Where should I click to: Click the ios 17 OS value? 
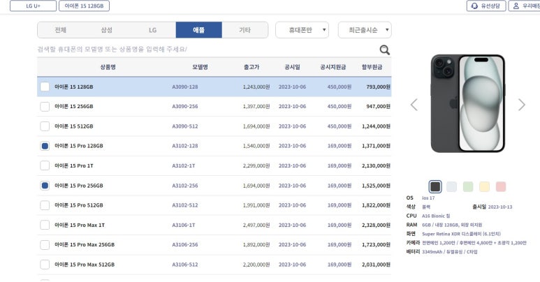click(428, 198)
